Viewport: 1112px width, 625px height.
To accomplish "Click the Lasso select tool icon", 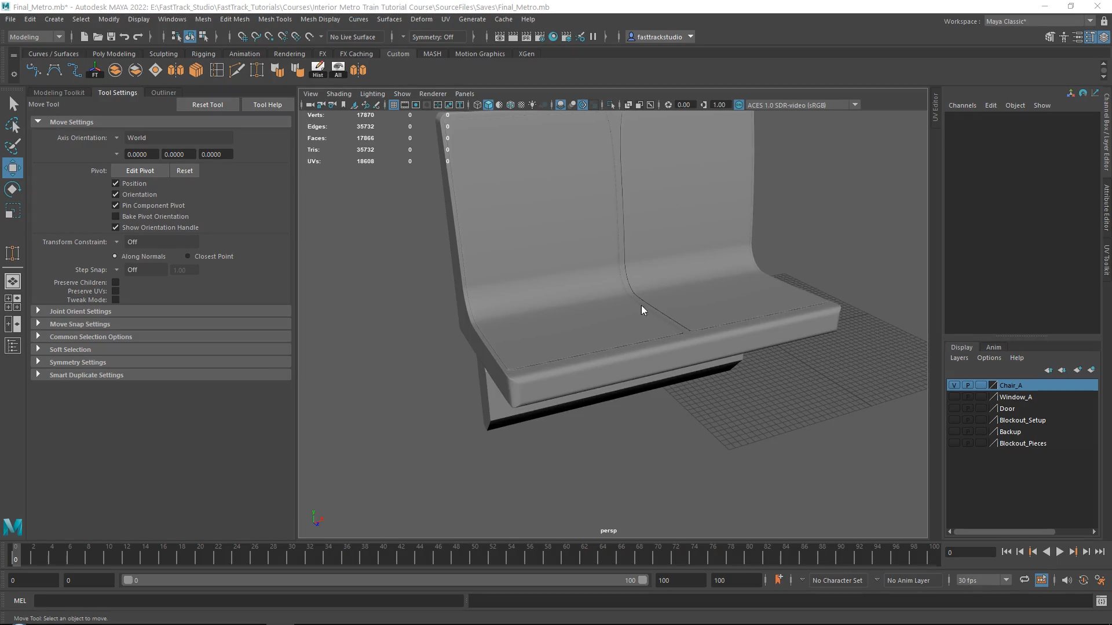I will click(13, 125).
